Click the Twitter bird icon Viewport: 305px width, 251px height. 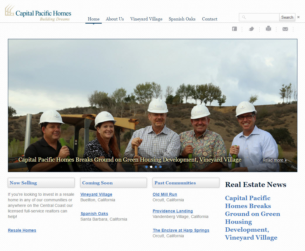pos(251,29)
